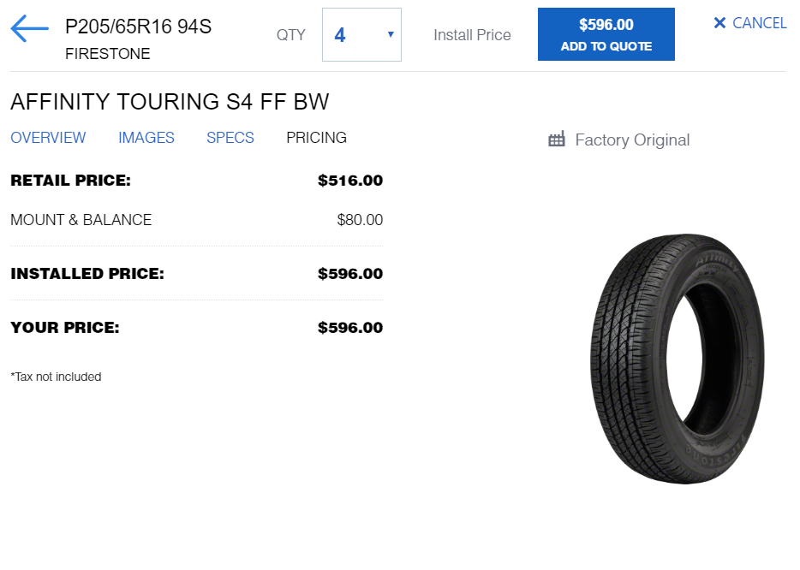Viewport: 800px width, 570px height.
Task: Click the Factory Original label
Action: (x=632, y=140)
